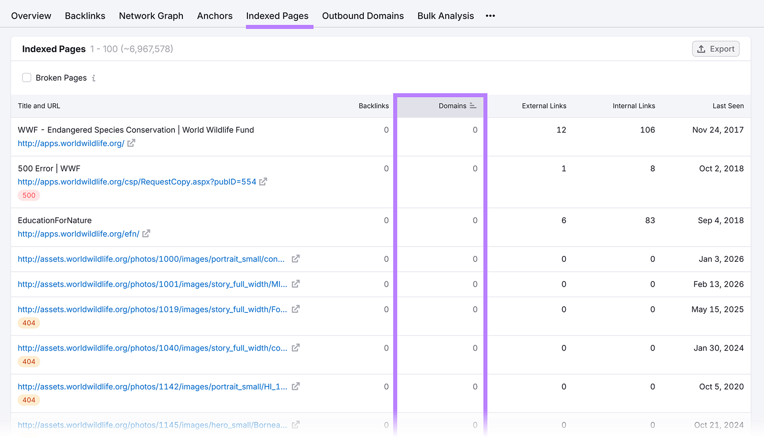764x439 pixels.
Task: Click the Export button
Action: pos(715,49)
